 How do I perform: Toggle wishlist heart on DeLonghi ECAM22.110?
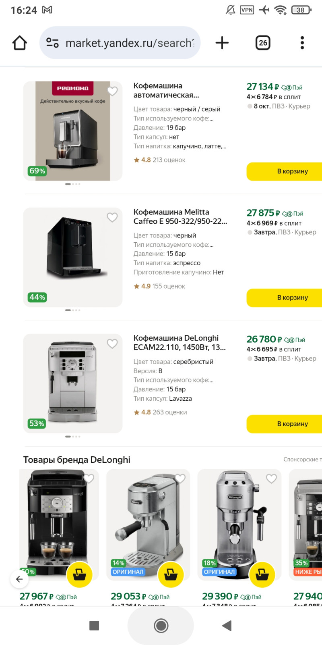[x=112, y=344]
